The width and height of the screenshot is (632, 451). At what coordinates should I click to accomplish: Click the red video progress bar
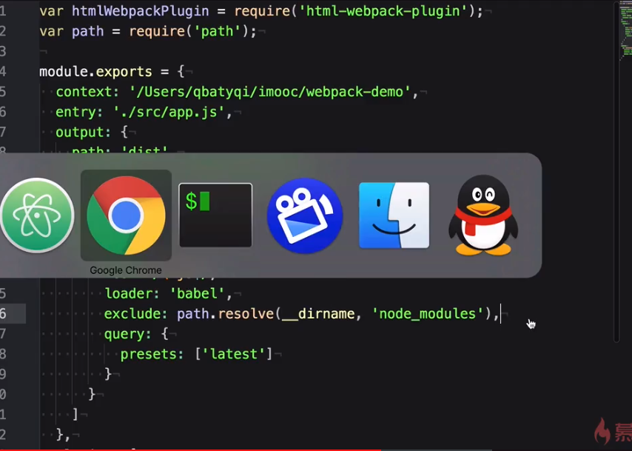click(x=190, y=450)
